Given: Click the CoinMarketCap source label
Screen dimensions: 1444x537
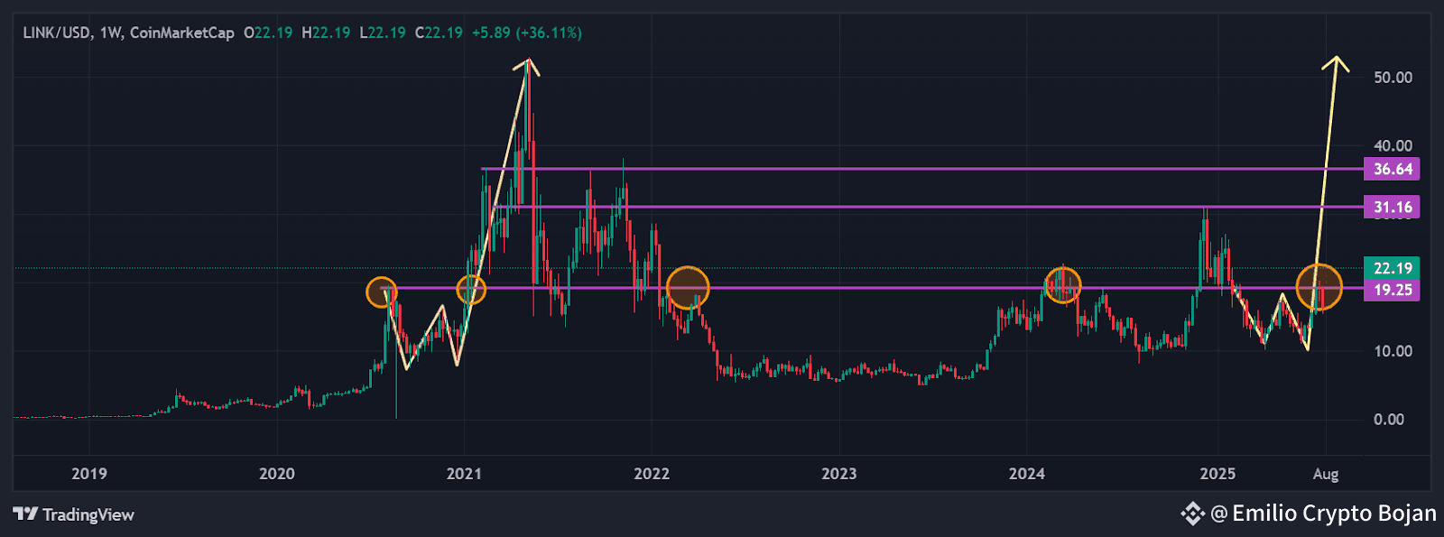Looking at the screenshot, I should tap(181, 32).
